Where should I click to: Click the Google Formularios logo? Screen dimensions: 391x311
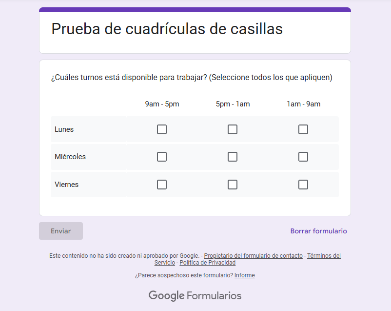[195, 295]
